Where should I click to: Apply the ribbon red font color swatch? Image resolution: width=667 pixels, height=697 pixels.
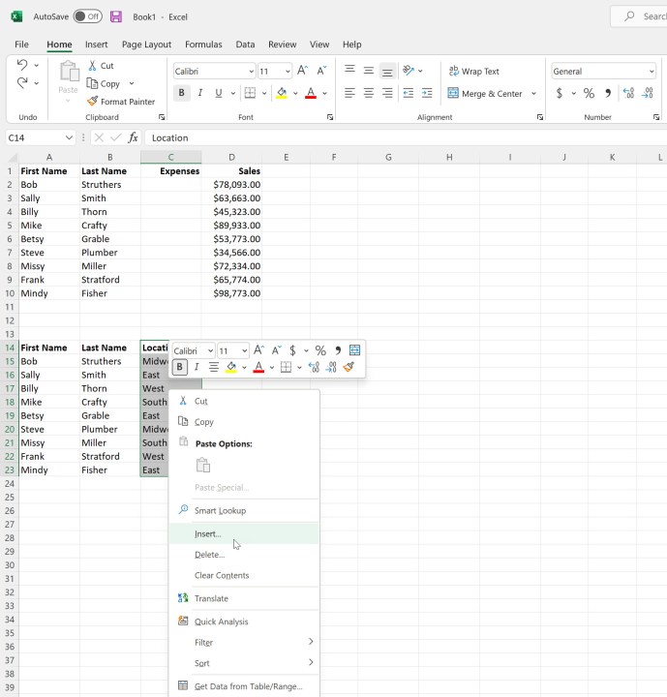pyautogui.click(x=310, y=94)
